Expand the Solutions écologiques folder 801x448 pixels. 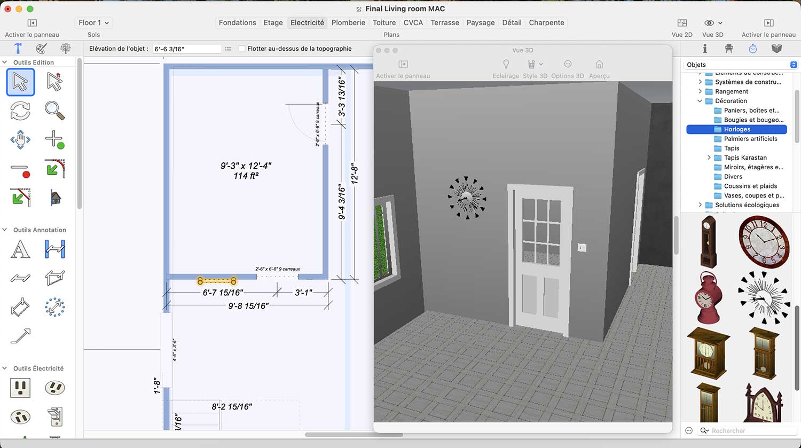700,205
